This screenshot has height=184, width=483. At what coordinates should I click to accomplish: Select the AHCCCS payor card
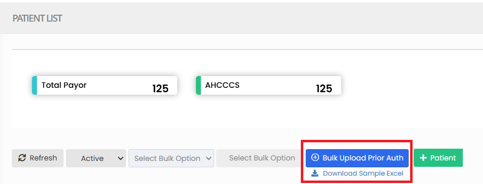pos(268,85)
